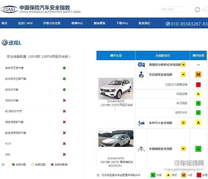Click the 座椅/头枕 row label
The image size is (208, 179).
[x=181, y=113]
